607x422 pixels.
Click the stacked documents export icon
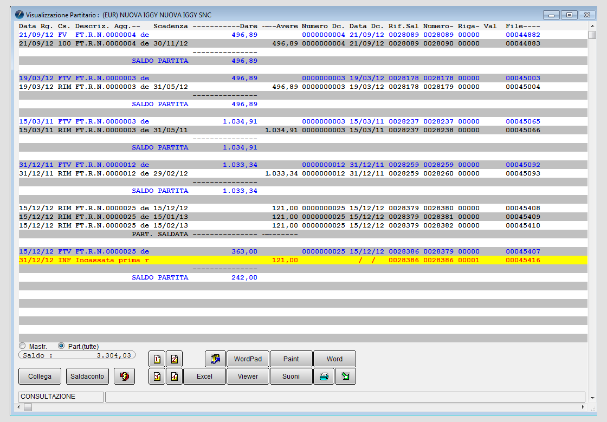pos(215,359)
